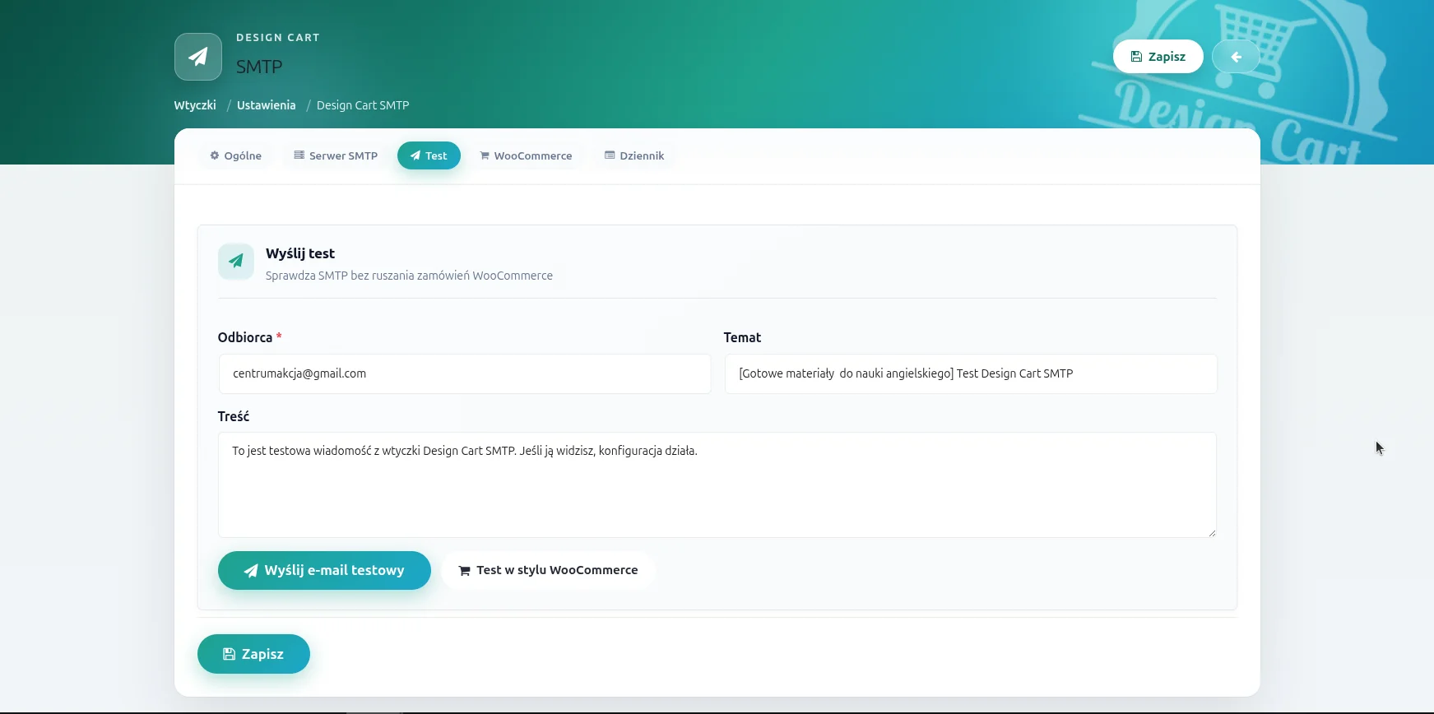Click the back arrow button in header
The width and height of the screenshot is (1434, 714).
click(1236, 57)
